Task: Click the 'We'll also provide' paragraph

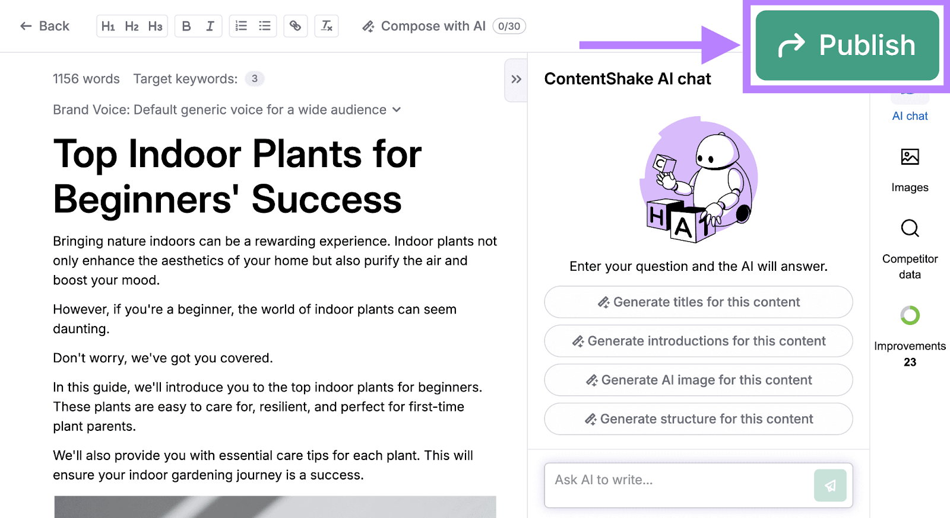Action: pyautogui.click(x=263, y=465)
